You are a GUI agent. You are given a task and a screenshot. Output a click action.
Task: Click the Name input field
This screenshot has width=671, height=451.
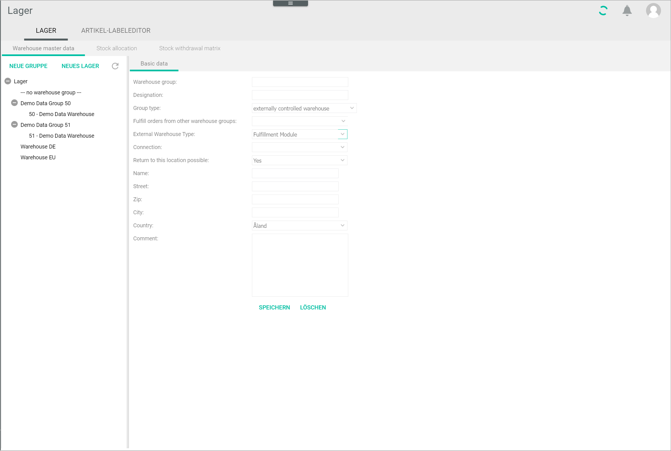point(295,173)
